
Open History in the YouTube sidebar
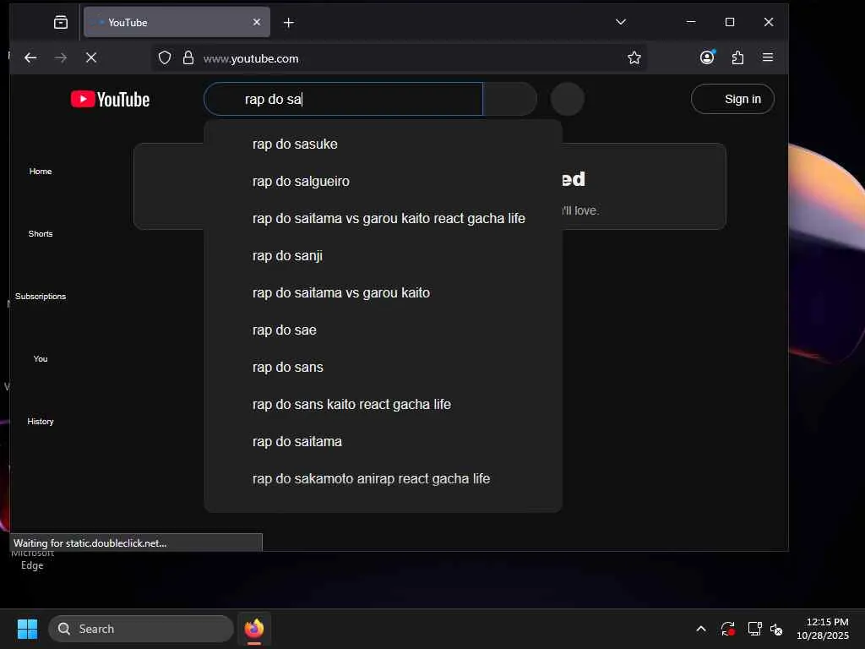(41, 421)
